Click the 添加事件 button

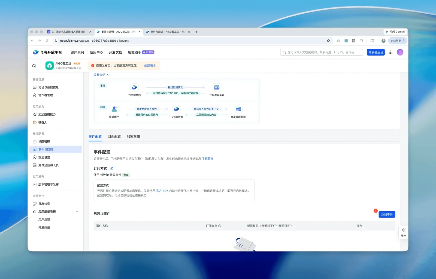[387, 214]
